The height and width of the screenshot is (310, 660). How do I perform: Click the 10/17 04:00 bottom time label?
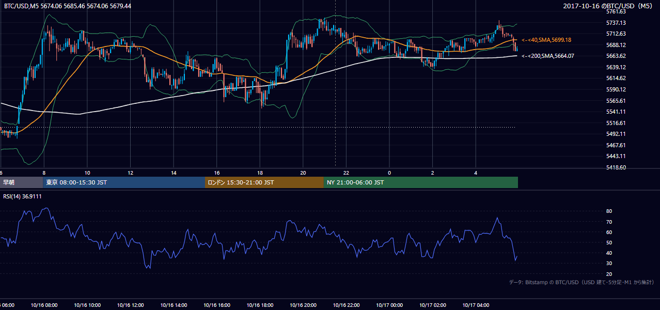(476, 305)
